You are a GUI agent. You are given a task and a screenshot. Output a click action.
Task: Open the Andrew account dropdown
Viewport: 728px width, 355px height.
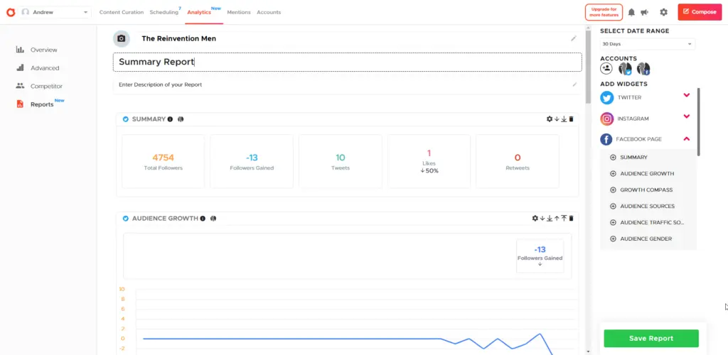[x=55, y=12]
